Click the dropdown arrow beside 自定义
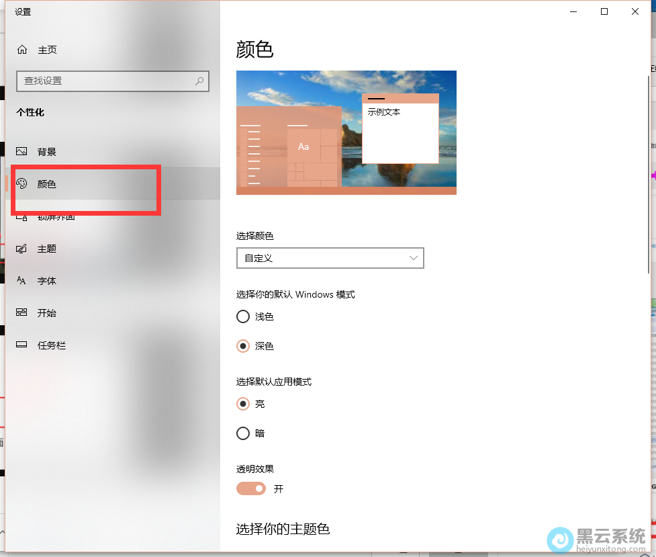 tap(413, 258)
